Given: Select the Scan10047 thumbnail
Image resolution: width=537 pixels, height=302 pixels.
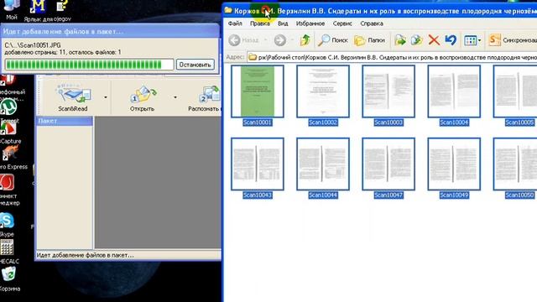Looking at the screenshot, I should tap(388, 164).
